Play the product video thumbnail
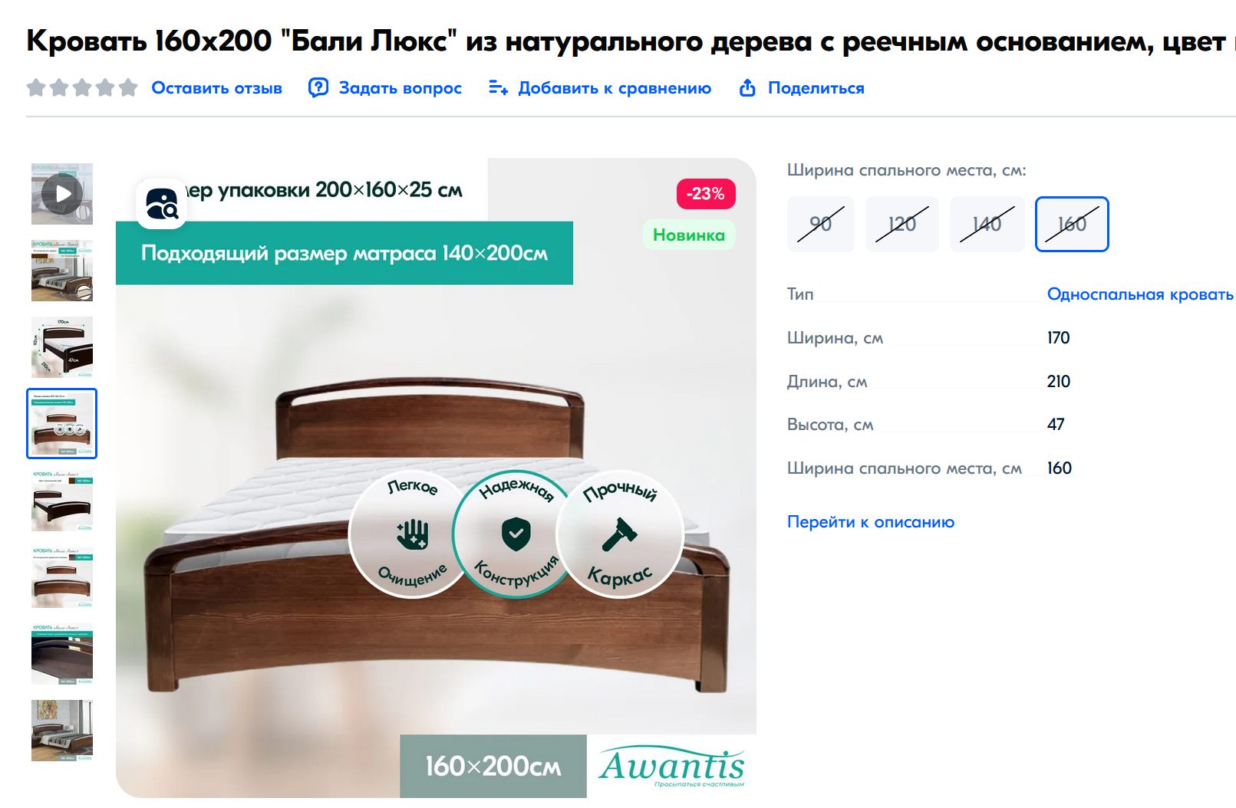Screen dimensions: 1236x808 [x=62, y=194]
